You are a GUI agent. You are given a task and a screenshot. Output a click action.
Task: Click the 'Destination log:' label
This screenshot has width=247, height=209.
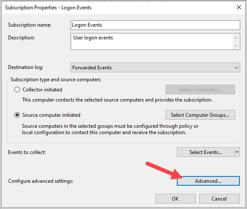pyautogui.click(x=25, y=67)
